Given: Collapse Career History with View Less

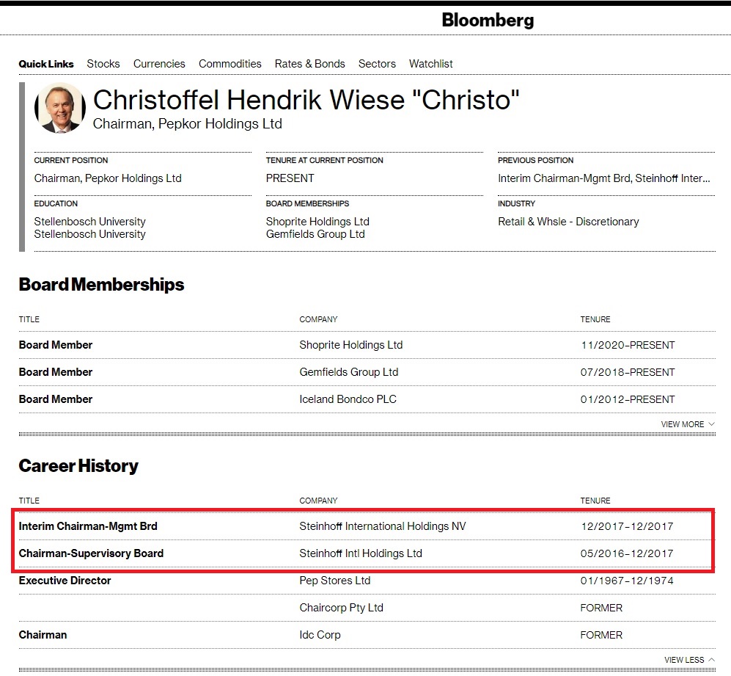Looking at the screenshot, I should pos(689,660).
